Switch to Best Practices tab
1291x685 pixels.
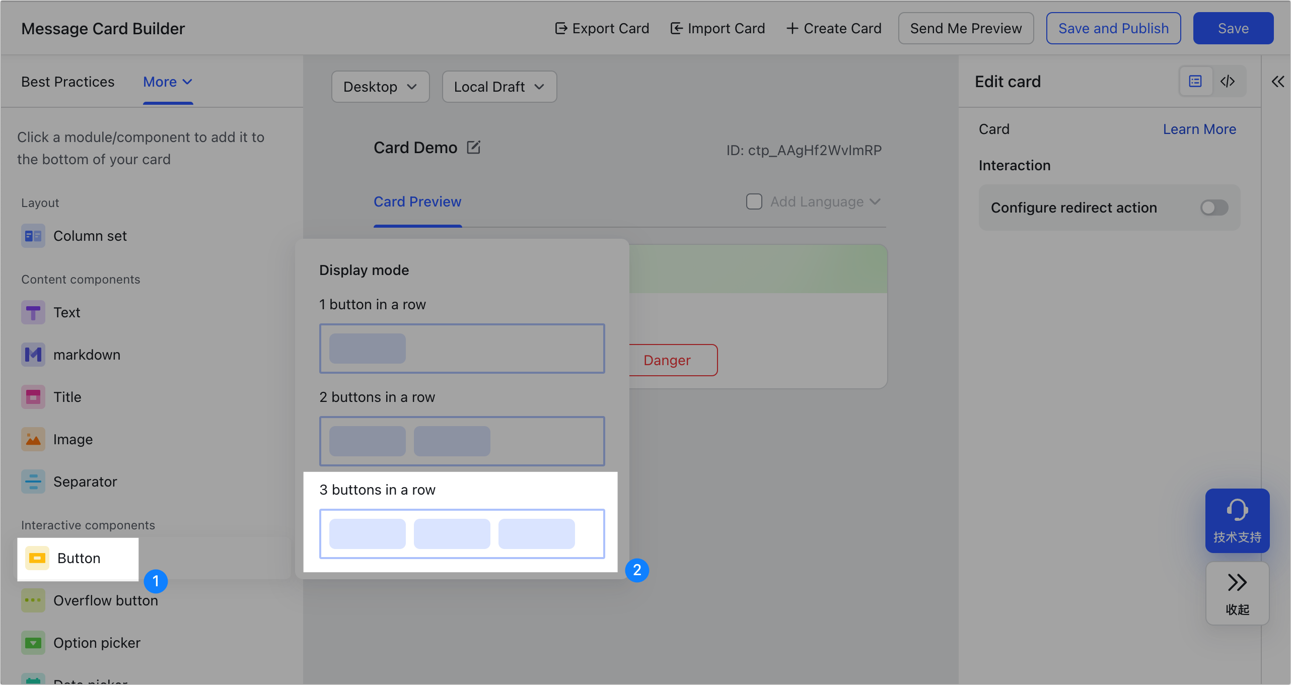[x=68, y=82]
